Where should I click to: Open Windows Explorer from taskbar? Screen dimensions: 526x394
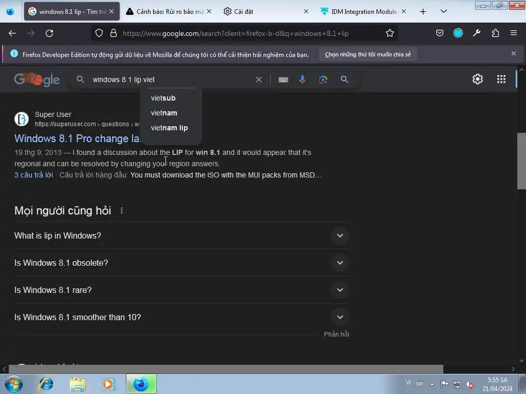point(78,384)
